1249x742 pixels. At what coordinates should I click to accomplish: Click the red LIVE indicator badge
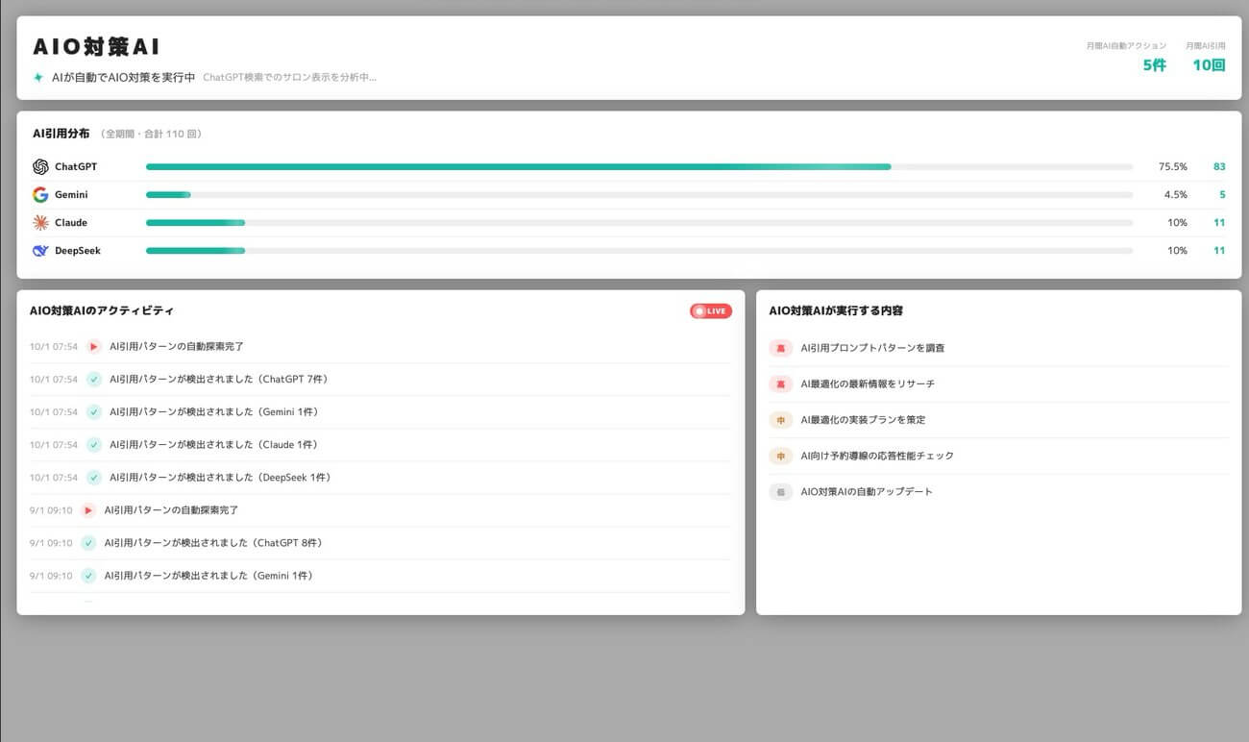coord(710,310)
